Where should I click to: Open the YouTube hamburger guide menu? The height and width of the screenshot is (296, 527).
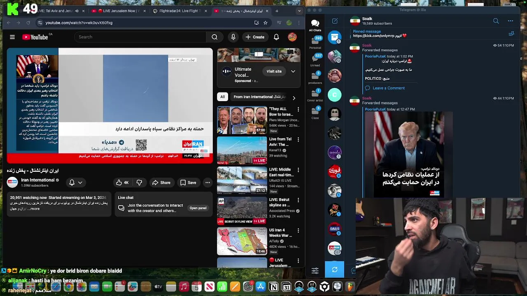(x=12, y=37)
